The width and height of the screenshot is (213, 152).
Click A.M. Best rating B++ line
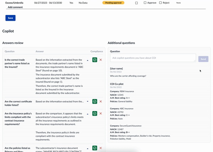(x=120, y=132)
